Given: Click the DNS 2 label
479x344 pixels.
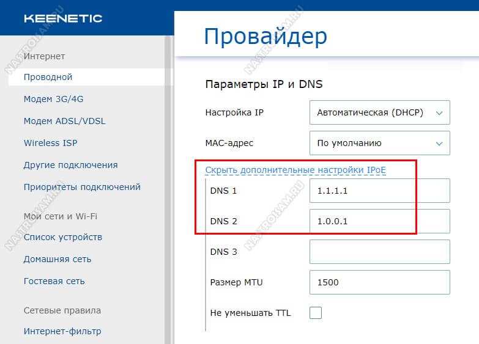Looking at the screenshot, I should 224,221.
